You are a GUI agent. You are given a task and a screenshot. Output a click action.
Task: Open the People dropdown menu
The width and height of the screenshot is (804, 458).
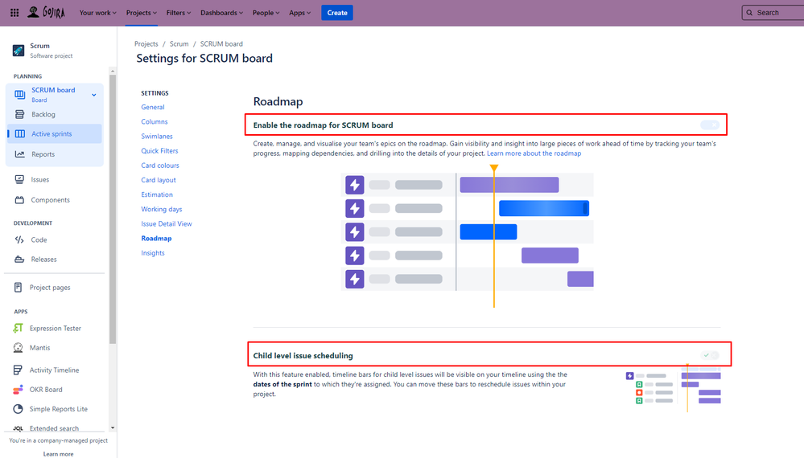[266, 13]
